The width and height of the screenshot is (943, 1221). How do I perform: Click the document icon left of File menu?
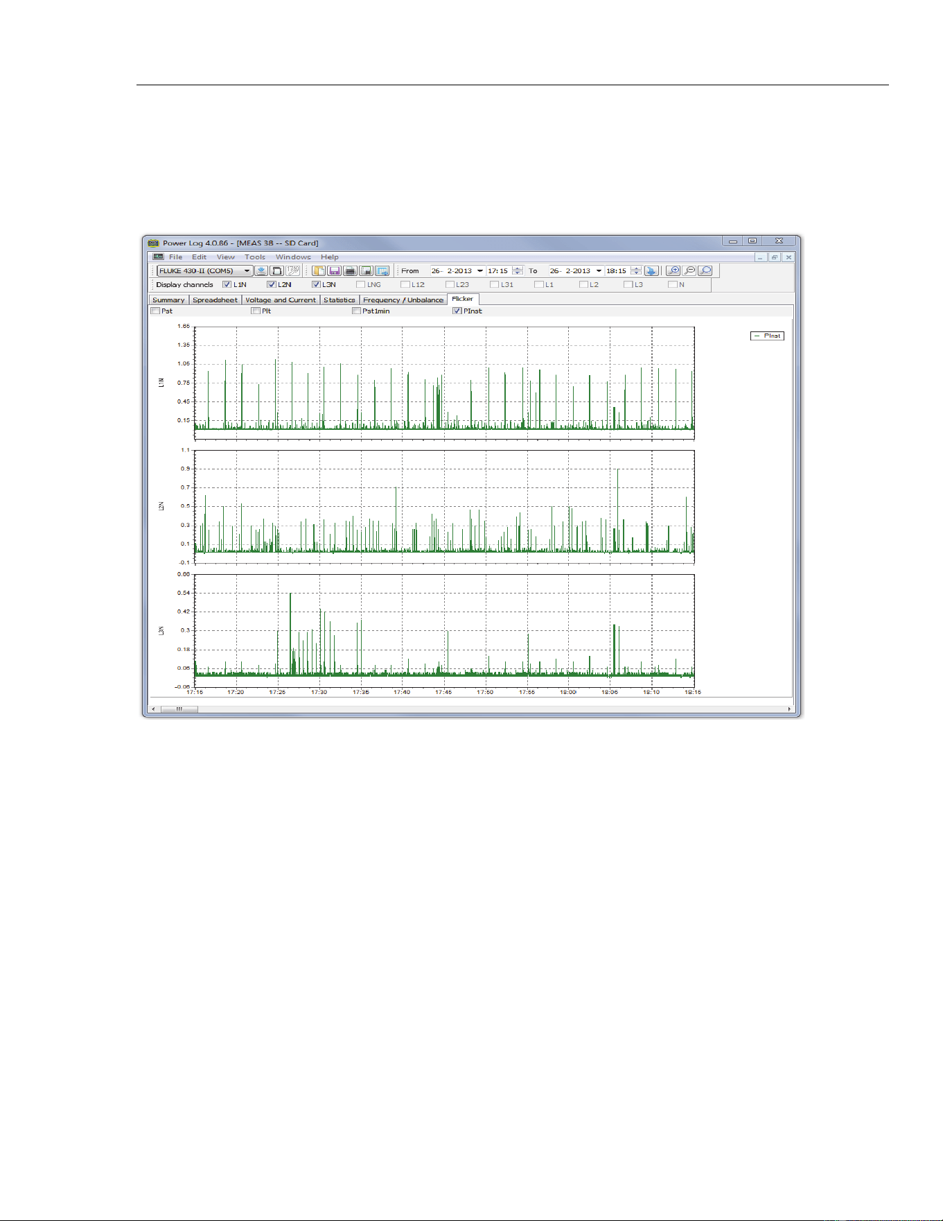click(158, 257)
